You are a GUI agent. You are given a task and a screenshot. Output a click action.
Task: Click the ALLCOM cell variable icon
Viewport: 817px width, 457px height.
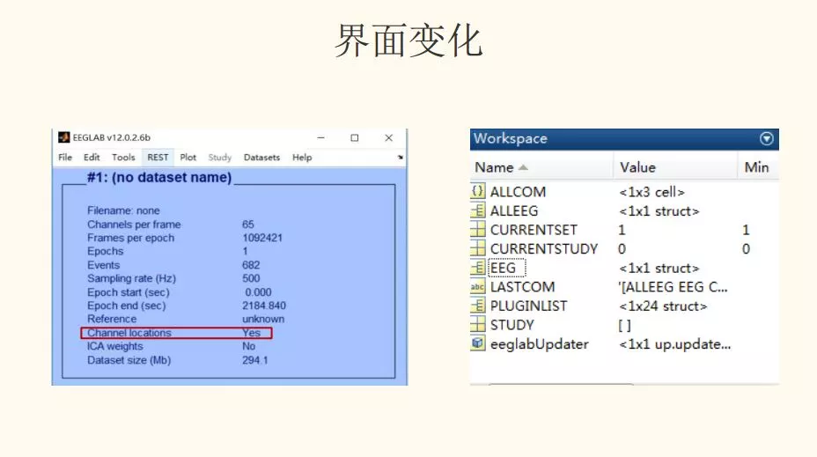478,192
